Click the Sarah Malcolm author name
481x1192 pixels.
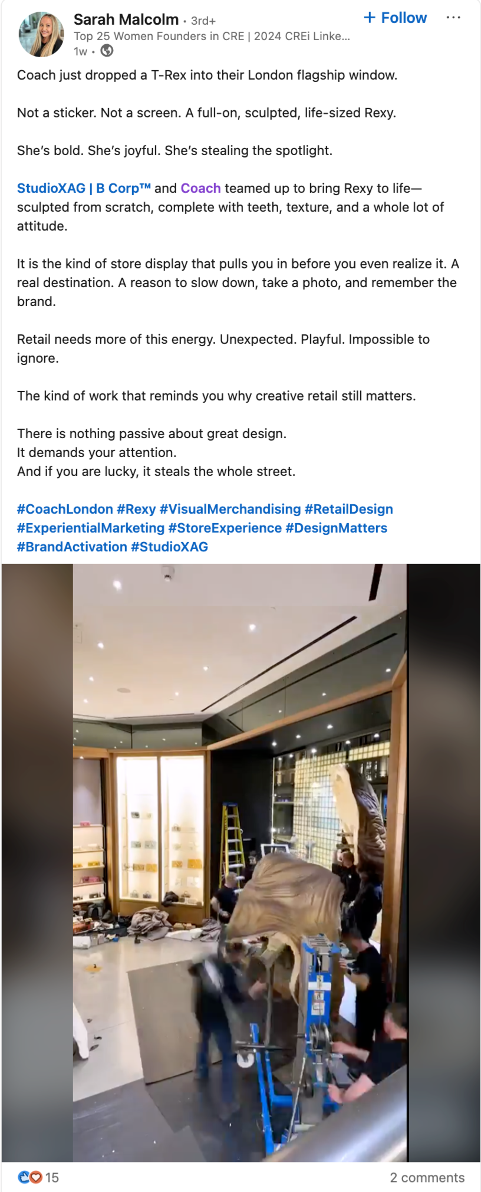point(126,20)
